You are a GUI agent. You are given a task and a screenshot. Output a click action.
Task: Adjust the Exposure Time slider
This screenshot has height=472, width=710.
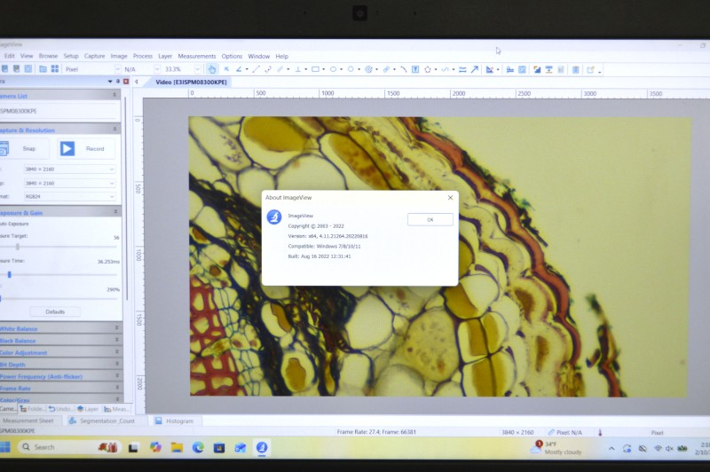(x=10, y=275)
